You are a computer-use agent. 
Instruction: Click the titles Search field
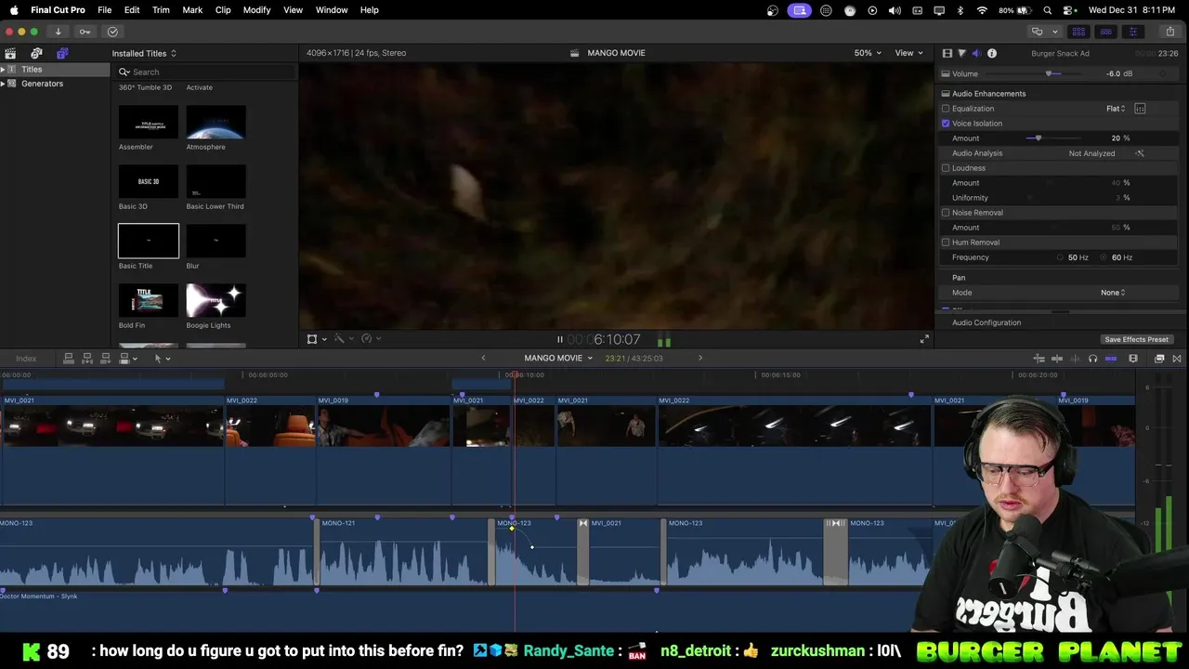click(x=206, y=72)
